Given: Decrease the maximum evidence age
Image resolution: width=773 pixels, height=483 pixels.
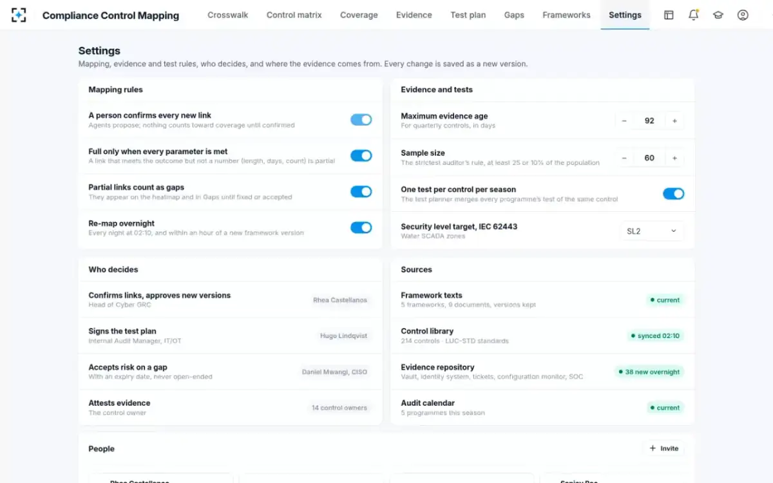Looking at the screenshot, I should click(x=624, y=120).
